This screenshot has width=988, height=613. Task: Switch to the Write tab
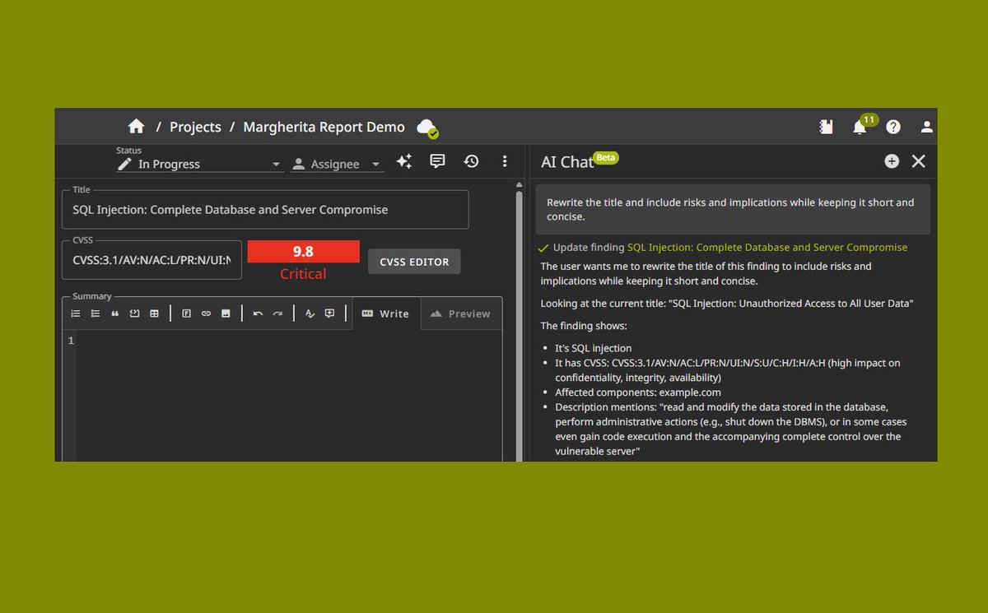click(x=386, y=313)
